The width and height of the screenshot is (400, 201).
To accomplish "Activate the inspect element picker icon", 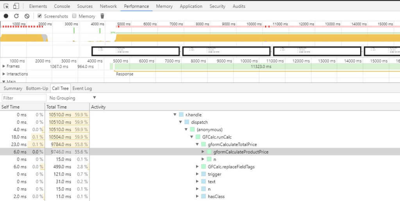I will point(6,6).
